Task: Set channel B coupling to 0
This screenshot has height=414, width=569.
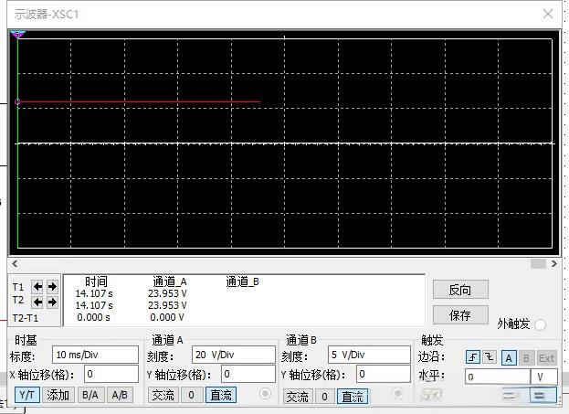Action: click(x=324, y=397)
